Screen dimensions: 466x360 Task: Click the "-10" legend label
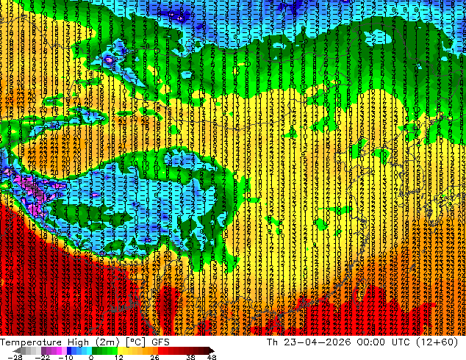pos(65,357)
